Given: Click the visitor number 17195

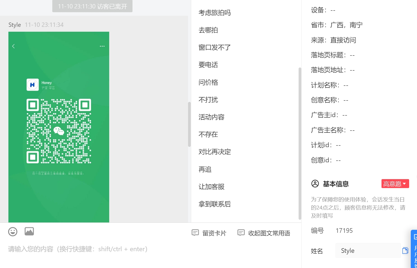Looking at the screenshot, I should [x=344, y=231].
